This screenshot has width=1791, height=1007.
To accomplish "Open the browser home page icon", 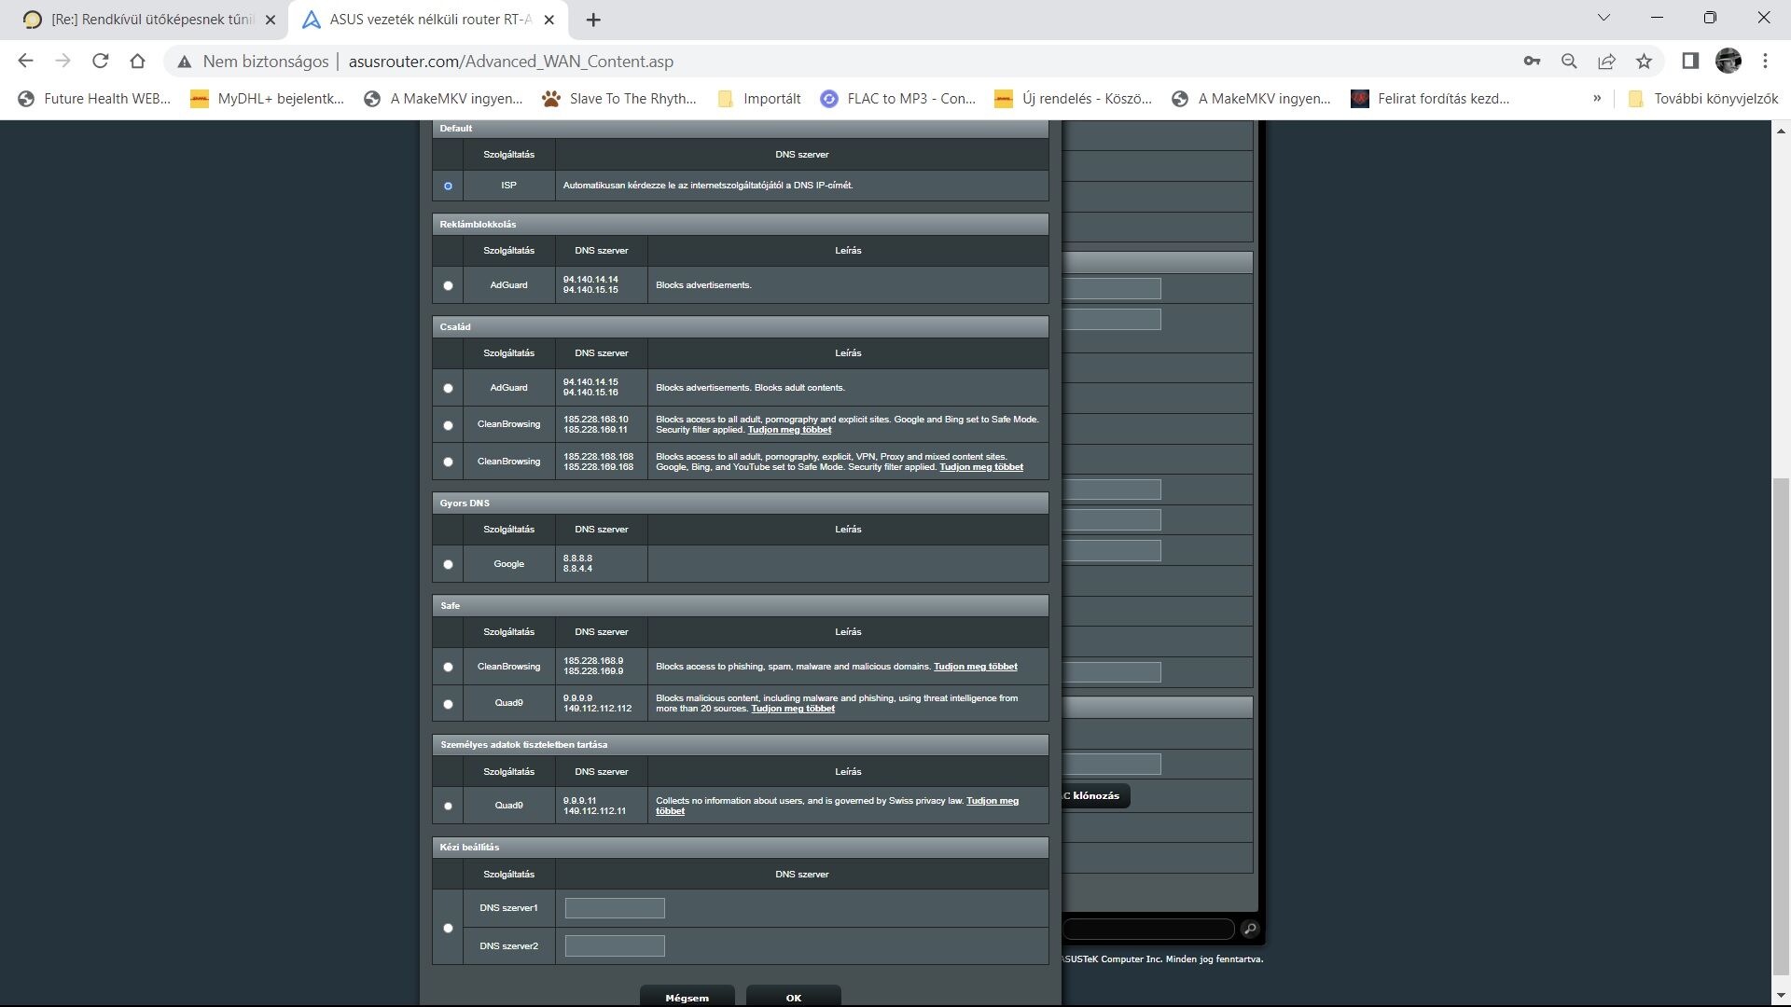I will (137, 61).
